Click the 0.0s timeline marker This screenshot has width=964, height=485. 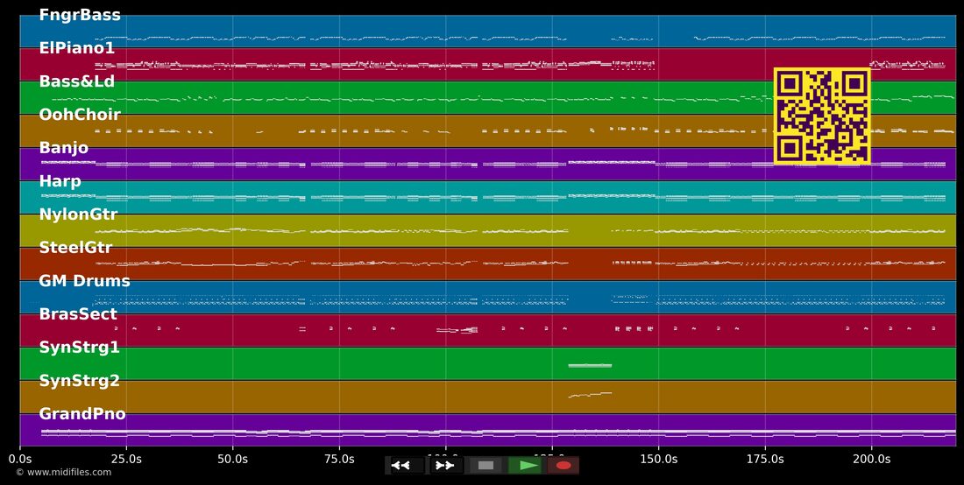point(20,459)
